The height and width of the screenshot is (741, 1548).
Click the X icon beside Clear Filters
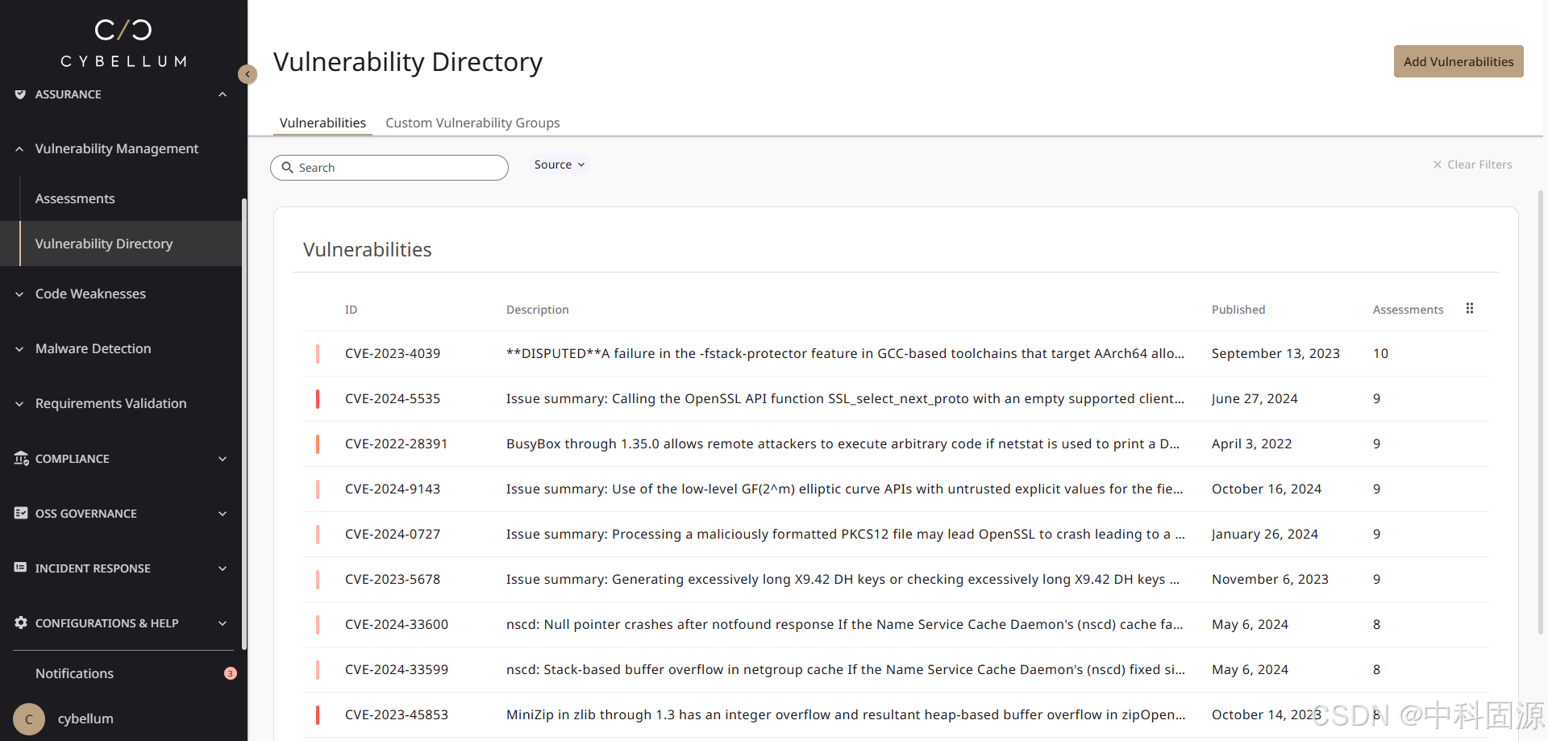tap(1437, 164)
